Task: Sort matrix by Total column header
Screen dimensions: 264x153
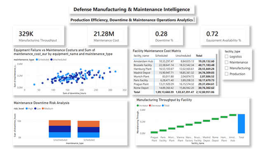Action: point(199,56)
